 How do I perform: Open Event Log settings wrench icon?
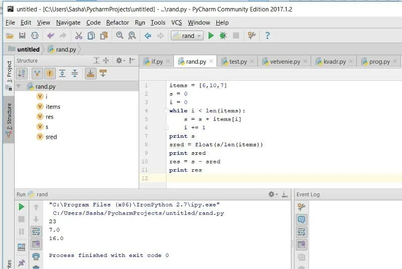coord(301,207)
